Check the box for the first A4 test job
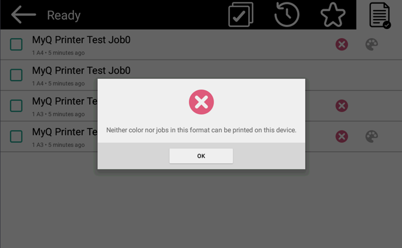402x248 pixels. point(16,44)
